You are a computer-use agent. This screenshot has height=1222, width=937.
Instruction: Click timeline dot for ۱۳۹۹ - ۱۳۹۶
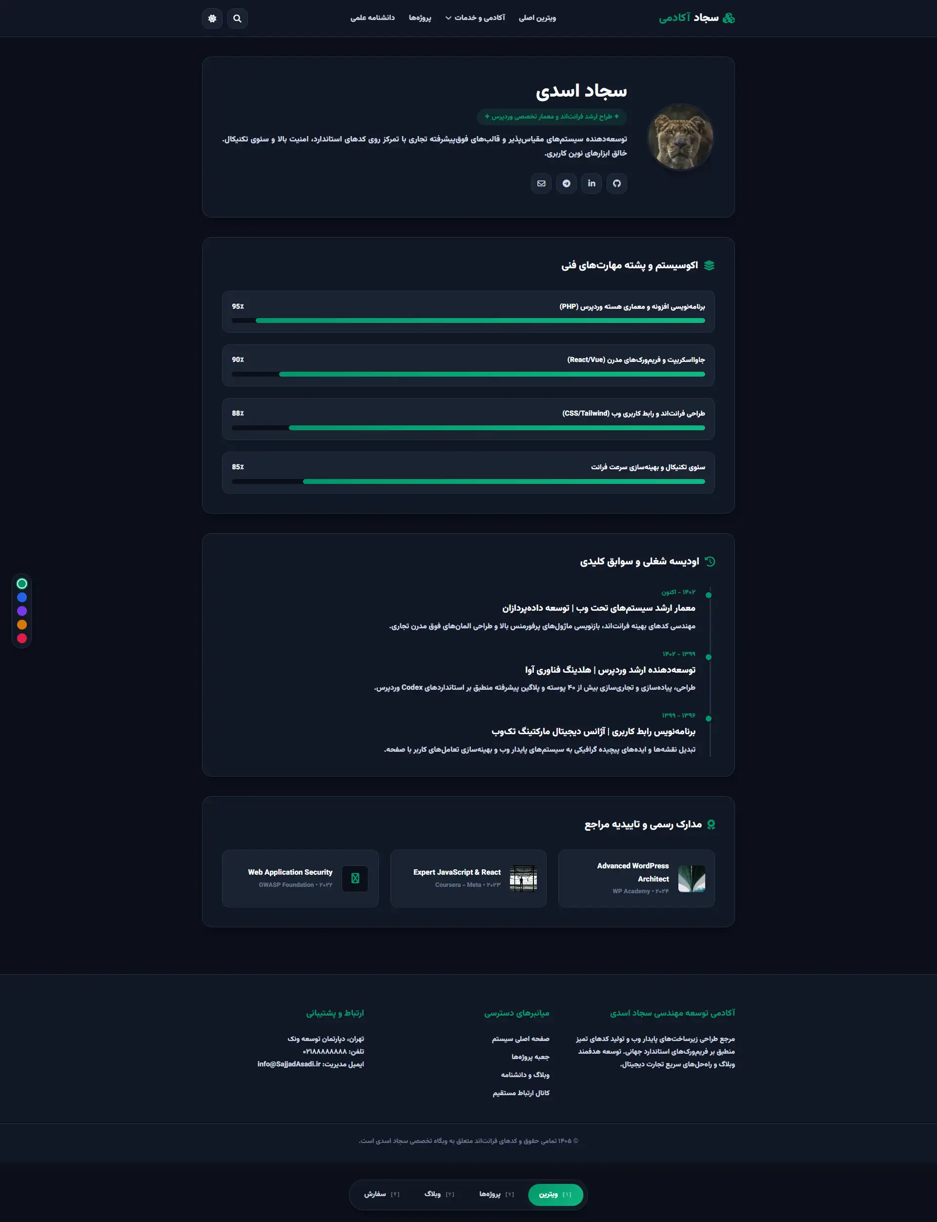(x=708, y=719)
